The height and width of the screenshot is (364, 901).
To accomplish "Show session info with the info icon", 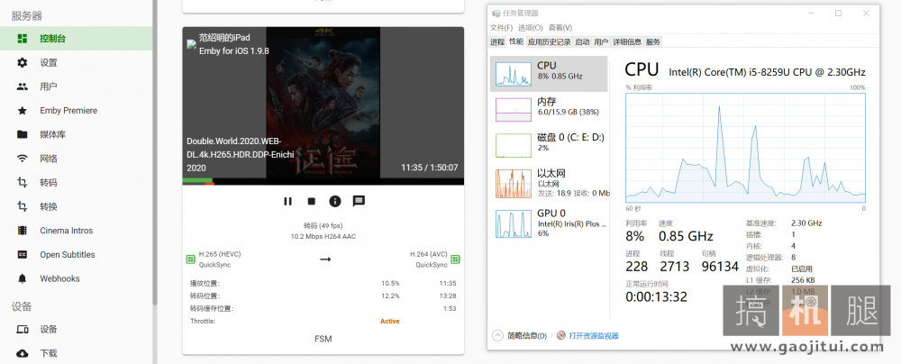I will click(x=335, y=201).
